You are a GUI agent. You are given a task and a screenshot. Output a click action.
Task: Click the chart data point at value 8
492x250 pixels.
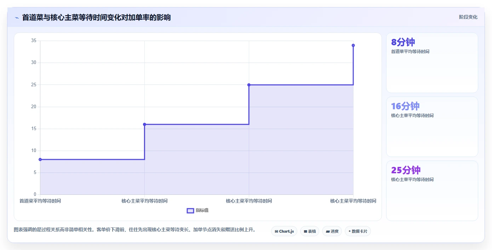[40, 159]
